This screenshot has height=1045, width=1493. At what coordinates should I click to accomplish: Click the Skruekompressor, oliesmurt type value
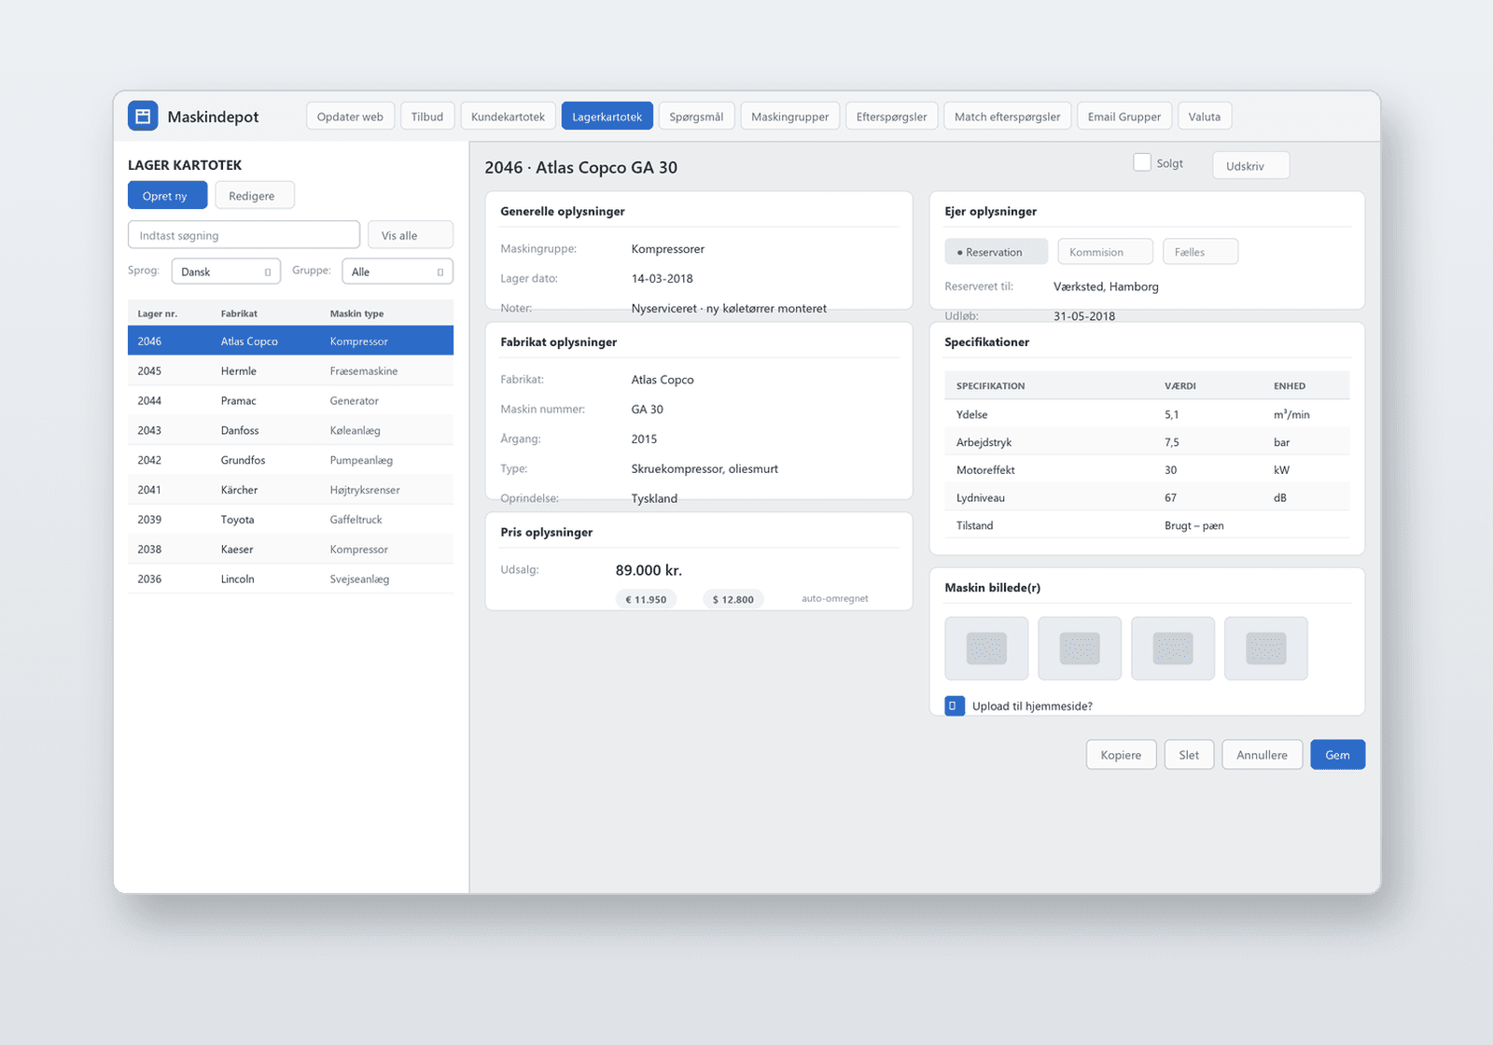coord(705,469)
